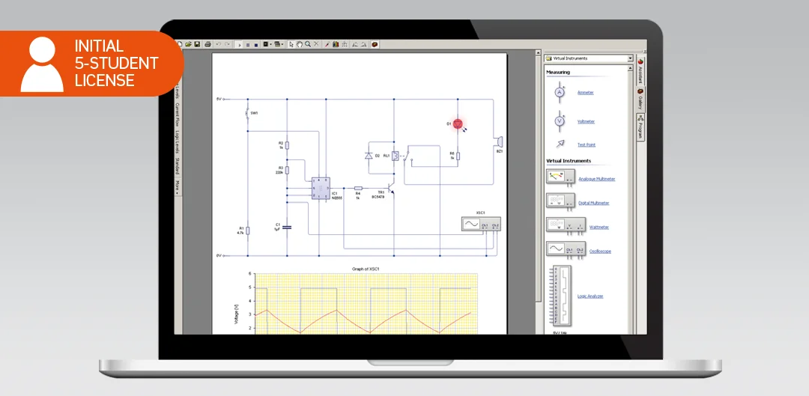Switch to the Program side tab
The height and width of the screenshot is (396, 809).
pyautogui.click(x=641, y=129)
